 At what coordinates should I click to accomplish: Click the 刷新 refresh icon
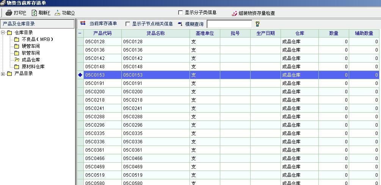(x=34, y=13)
